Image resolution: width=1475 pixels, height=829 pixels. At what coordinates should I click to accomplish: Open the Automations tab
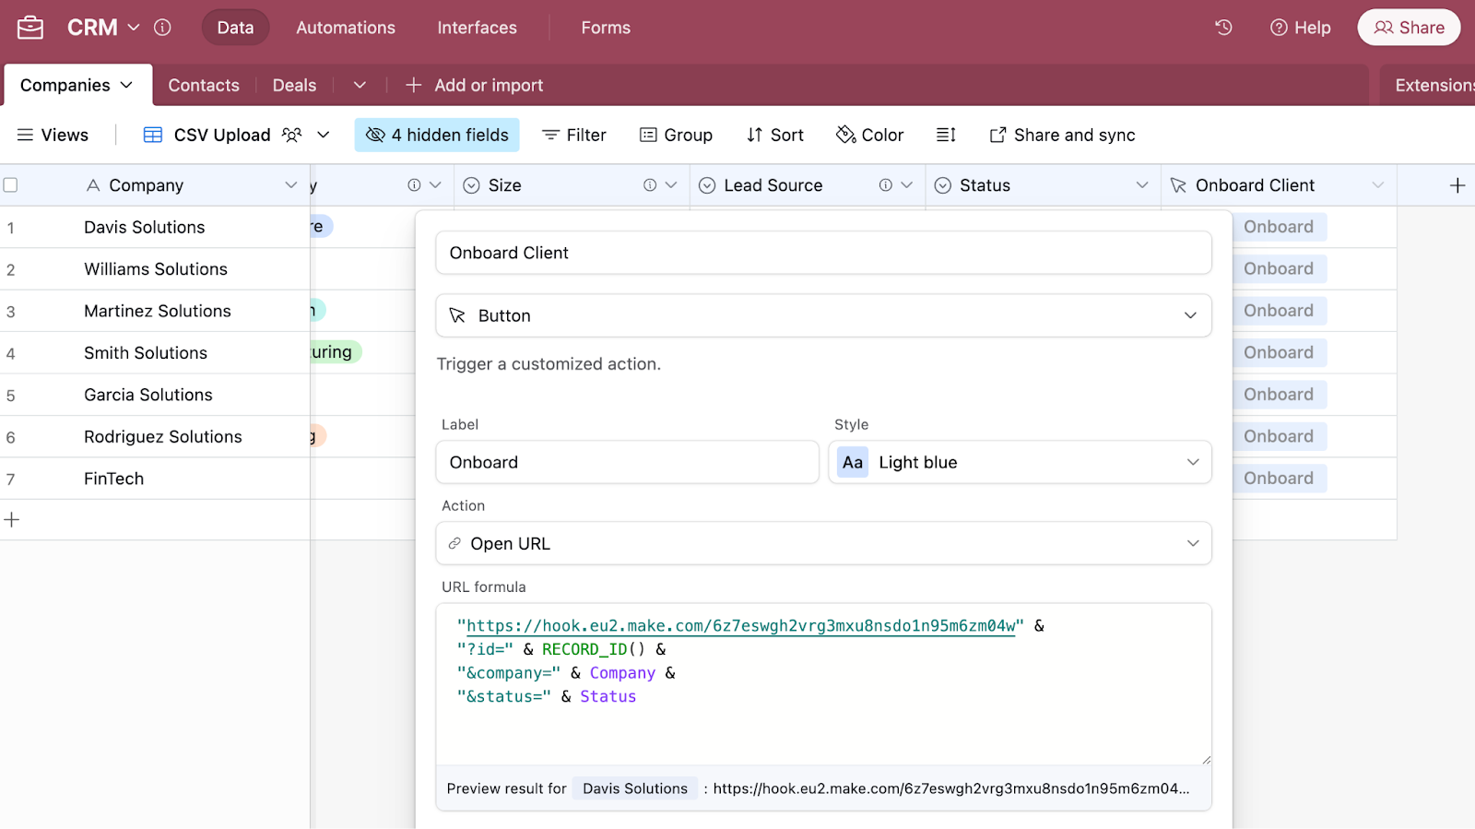(346, 28)
